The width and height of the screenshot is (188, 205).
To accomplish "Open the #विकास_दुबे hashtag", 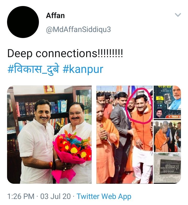I will [x=34, y=69].
